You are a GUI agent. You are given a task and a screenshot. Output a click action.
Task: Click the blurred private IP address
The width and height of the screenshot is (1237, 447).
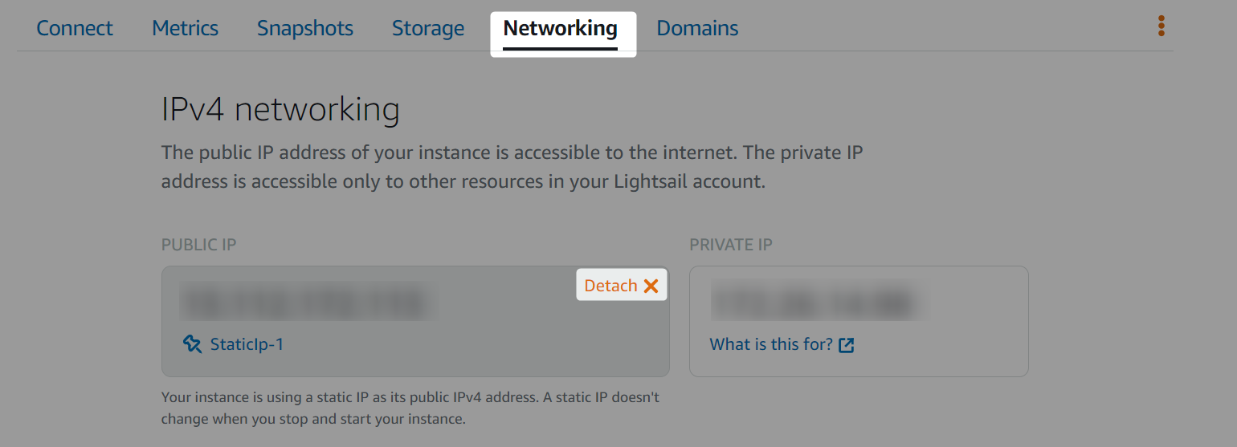(813, 303)
